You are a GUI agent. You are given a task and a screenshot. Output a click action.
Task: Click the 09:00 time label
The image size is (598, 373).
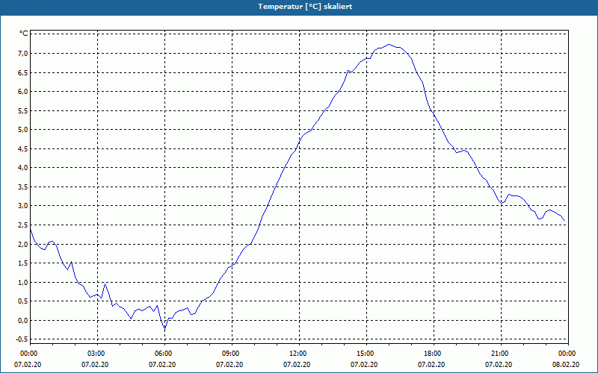(x=232, y=354)
